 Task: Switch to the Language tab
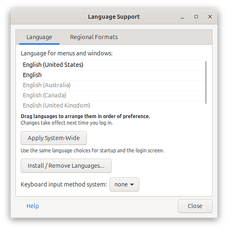pyautogui.click(x=39, y=37)
